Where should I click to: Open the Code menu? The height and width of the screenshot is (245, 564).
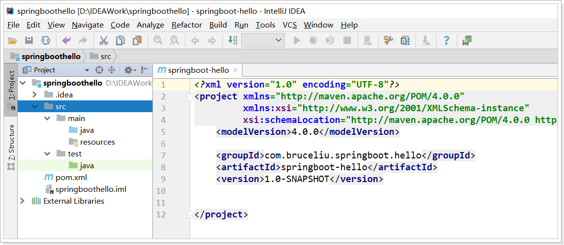point(120,25)
